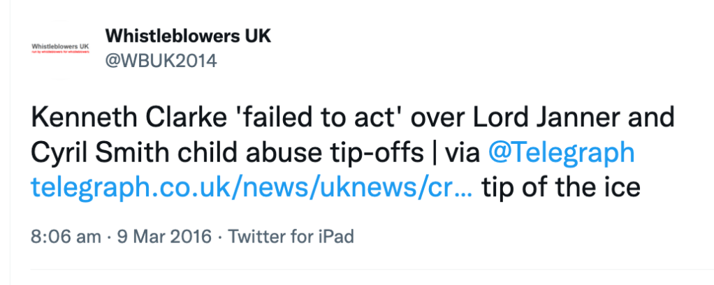Click the 8:06 am timestamp

(x=66, y=236)
